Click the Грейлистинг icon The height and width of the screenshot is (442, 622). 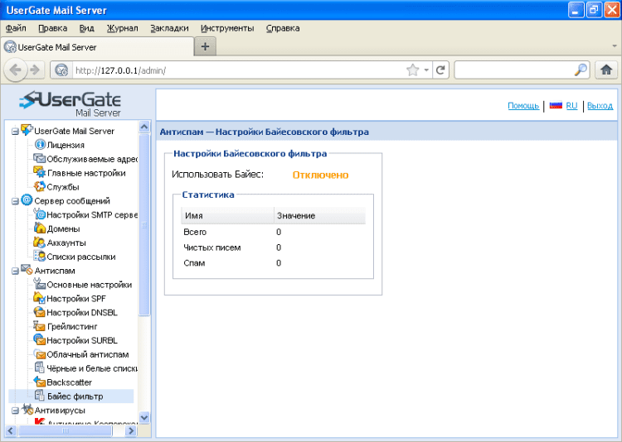[39, 326]
